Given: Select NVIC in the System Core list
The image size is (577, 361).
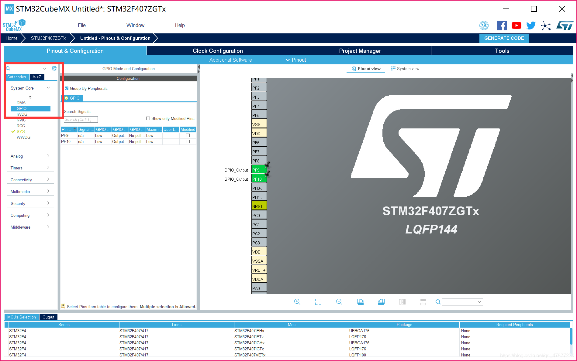Looking at the screenshot, I should tap(21, 120).
